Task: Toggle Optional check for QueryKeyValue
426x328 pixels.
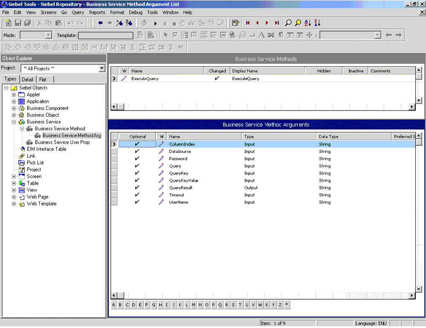Action: pos(137,180)
